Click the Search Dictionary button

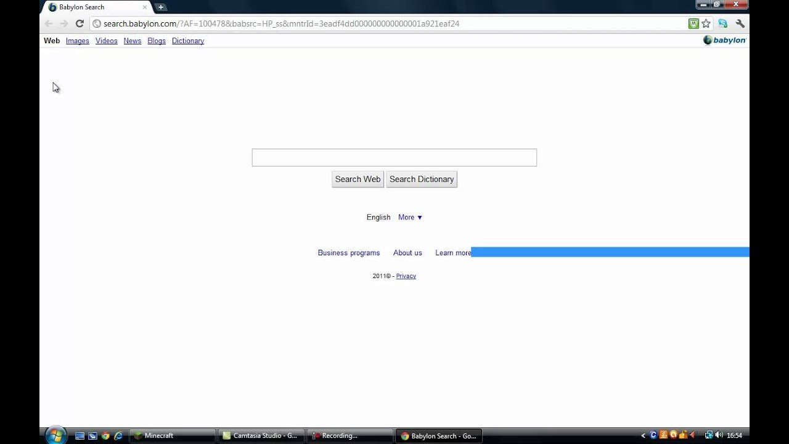click(422, 179)
